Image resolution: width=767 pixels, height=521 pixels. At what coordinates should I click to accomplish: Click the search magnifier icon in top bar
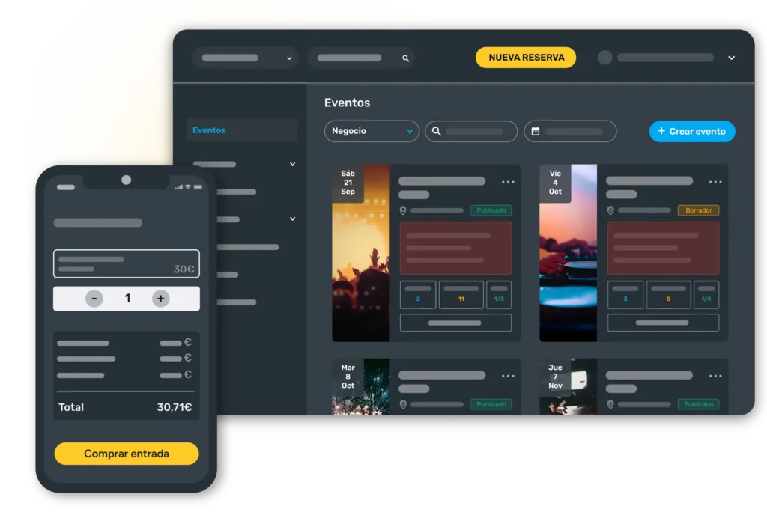click(406, 58)
